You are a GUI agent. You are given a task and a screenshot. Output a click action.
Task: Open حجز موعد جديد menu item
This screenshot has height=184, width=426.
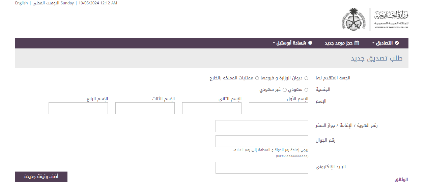(x=342, y=43)
